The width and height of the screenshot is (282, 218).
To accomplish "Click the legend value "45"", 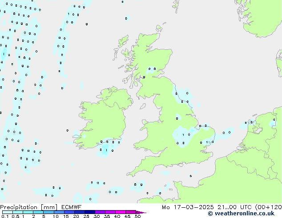I will pos(127,216).
